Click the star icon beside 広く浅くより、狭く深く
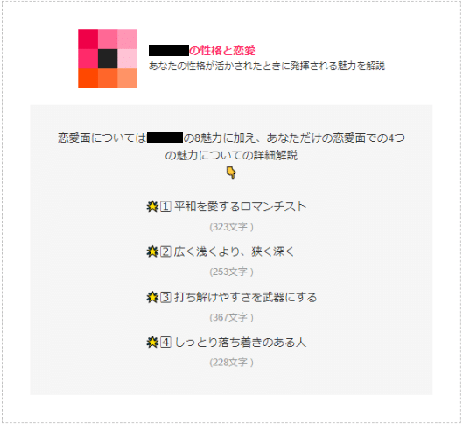Image resolution: width=463 pixels, height=424 pixels. pos(152,251)
